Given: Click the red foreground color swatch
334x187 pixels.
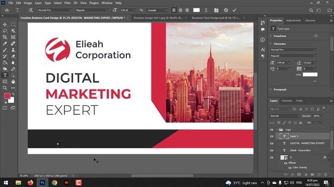Looking at the screenshot, I should click(7, 96).
